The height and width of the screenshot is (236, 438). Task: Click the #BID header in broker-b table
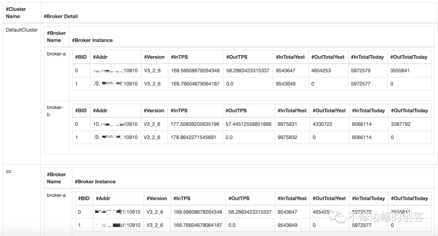81,111
